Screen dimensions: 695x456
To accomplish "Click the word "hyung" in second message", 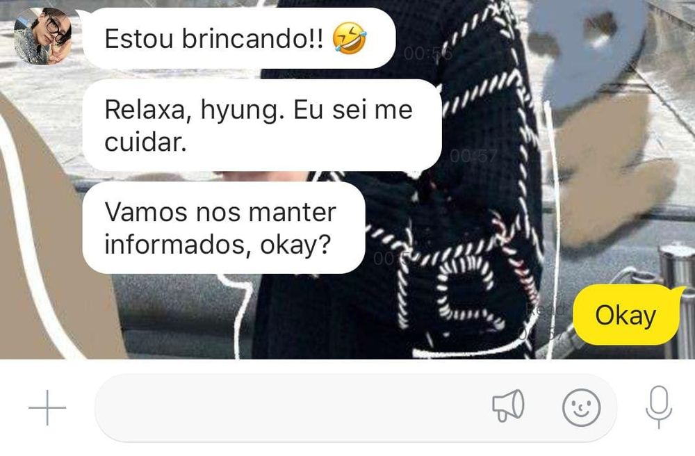I will [x=242, y=111].
